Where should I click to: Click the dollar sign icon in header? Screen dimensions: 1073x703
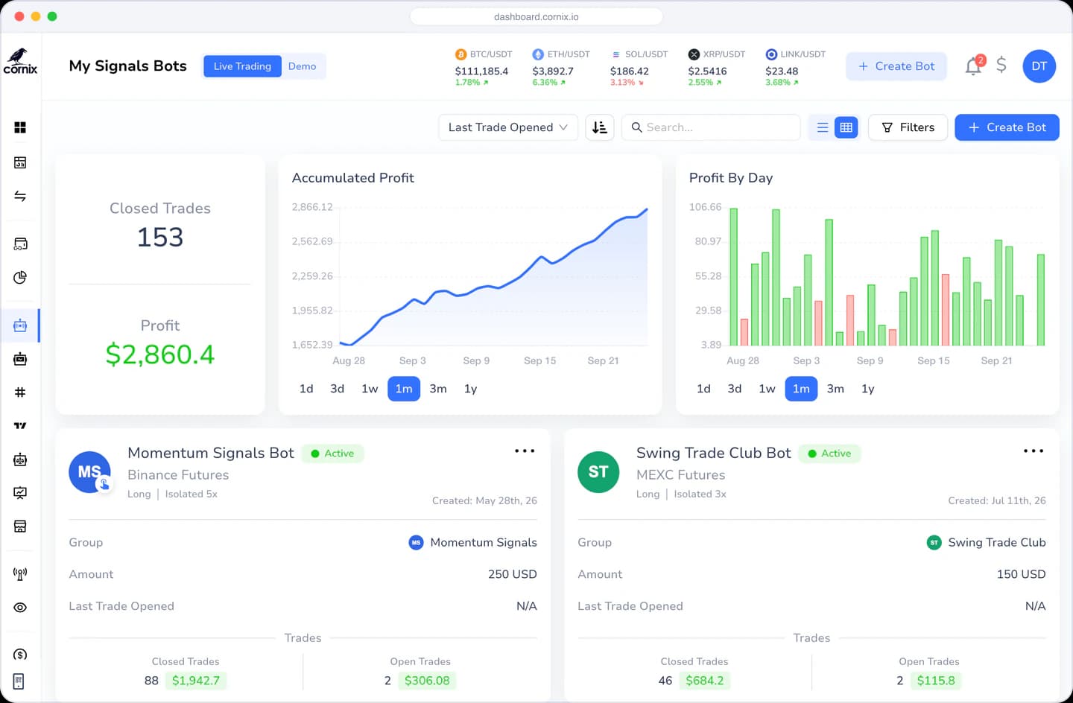[1001, 66]
